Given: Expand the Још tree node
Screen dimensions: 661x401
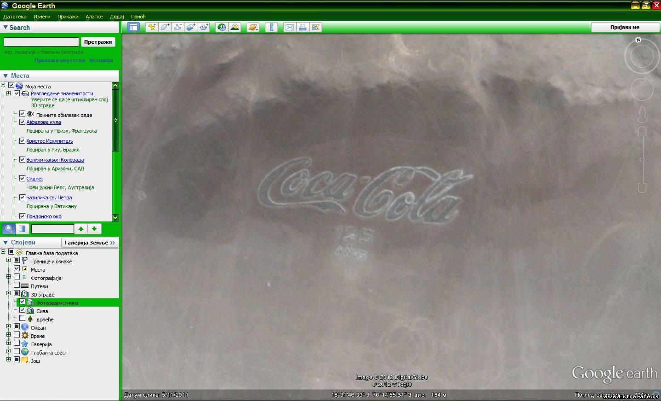Looking at the screenshot, I should coord(8,360).
